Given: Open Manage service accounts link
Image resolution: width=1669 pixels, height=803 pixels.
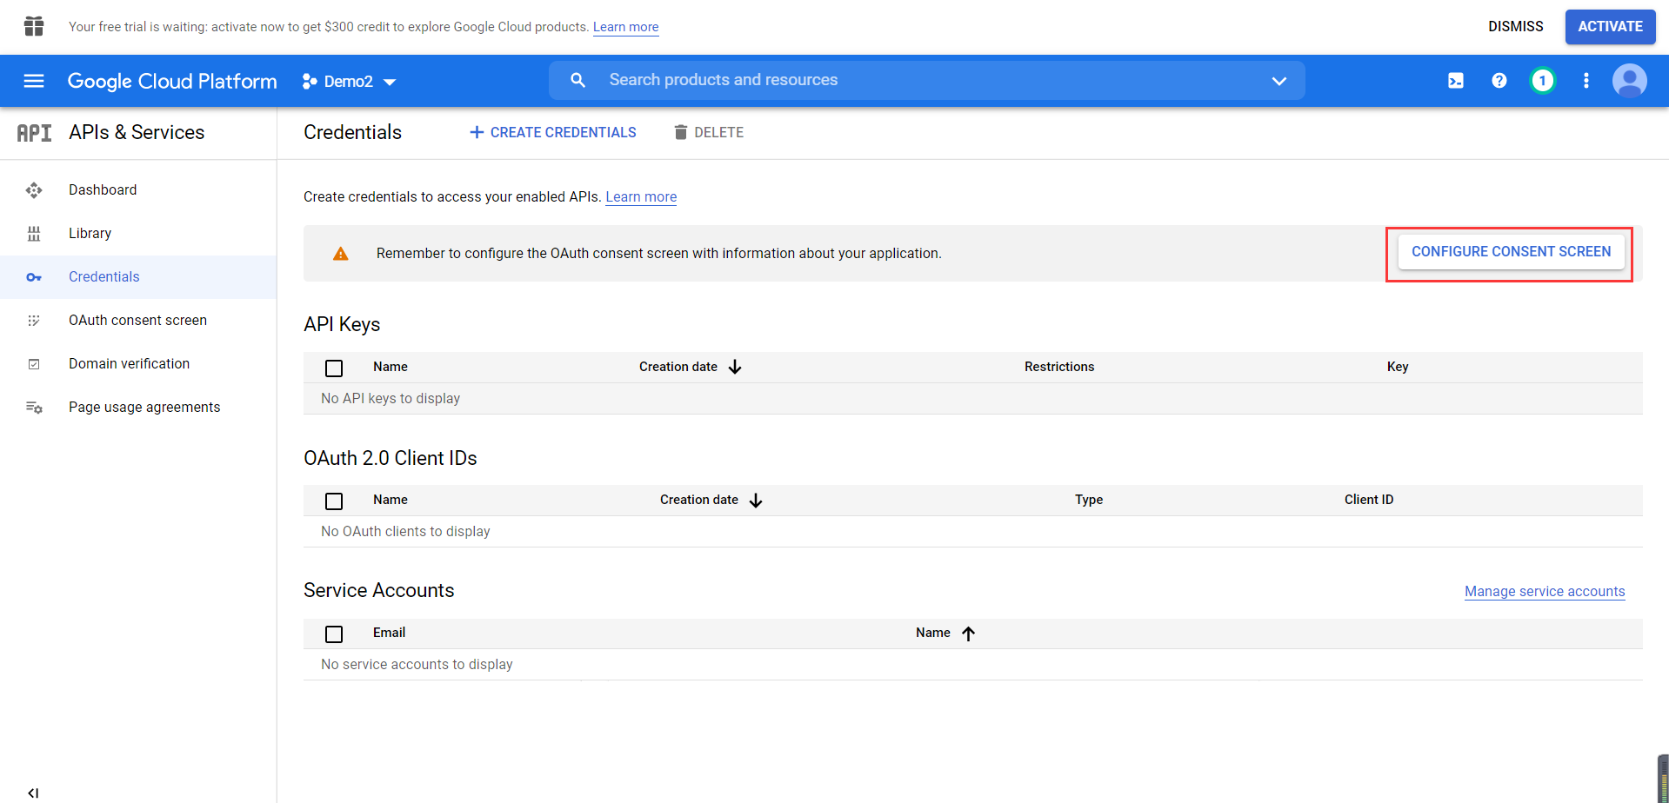Looking at the screenshot, I should click(x=1544, y=591).
